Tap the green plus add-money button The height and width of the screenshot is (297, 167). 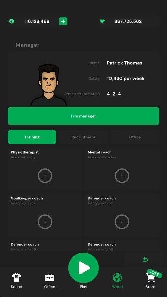click(63, 21)
